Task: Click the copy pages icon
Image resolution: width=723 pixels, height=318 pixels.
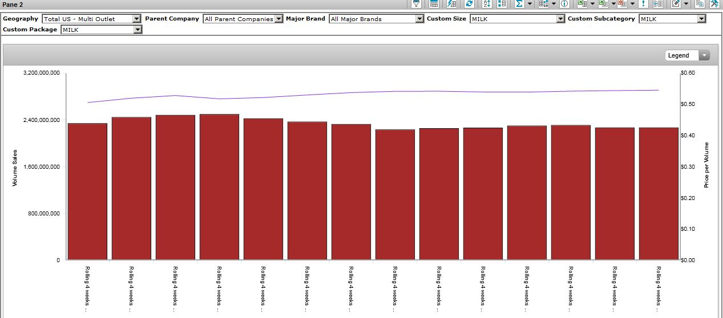Action: pyautogui.click(x=700, y=3)
